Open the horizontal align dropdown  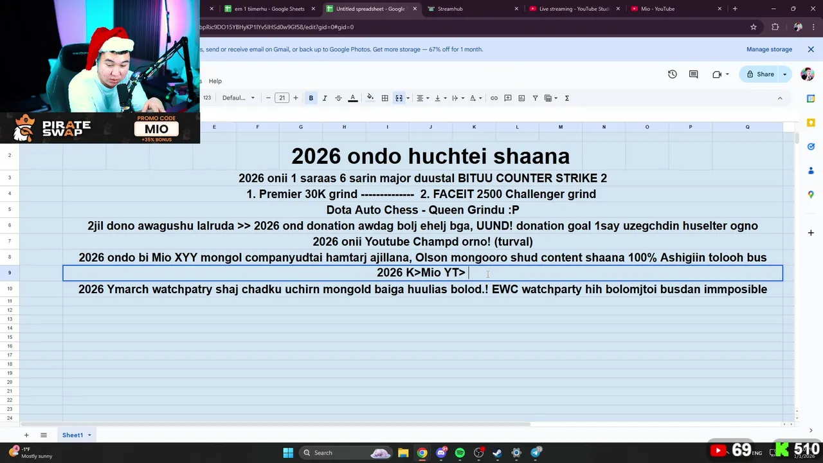click(422, 98)
